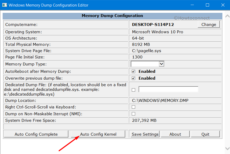
Task: Enable the Dump on Non-Maskable Interrupt checkbox
Action: pos(133,114)
